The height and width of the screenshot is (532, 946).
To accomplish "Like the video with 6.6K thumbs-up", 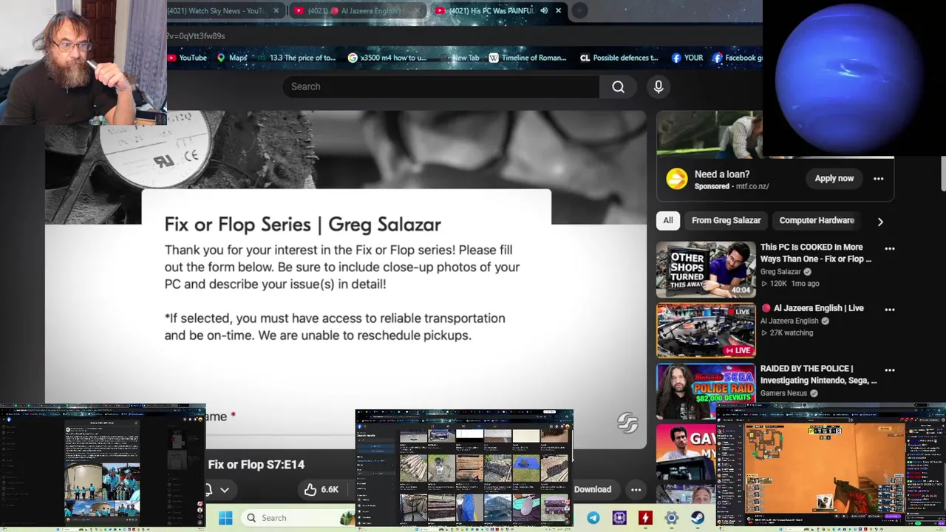I will pyautogui.click(x=321, y=489).
